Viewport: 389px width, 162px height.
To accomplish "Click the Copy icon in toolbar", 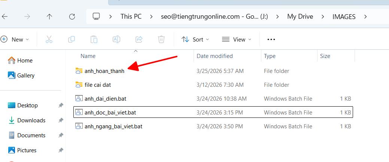I will [x=71, y=39].
